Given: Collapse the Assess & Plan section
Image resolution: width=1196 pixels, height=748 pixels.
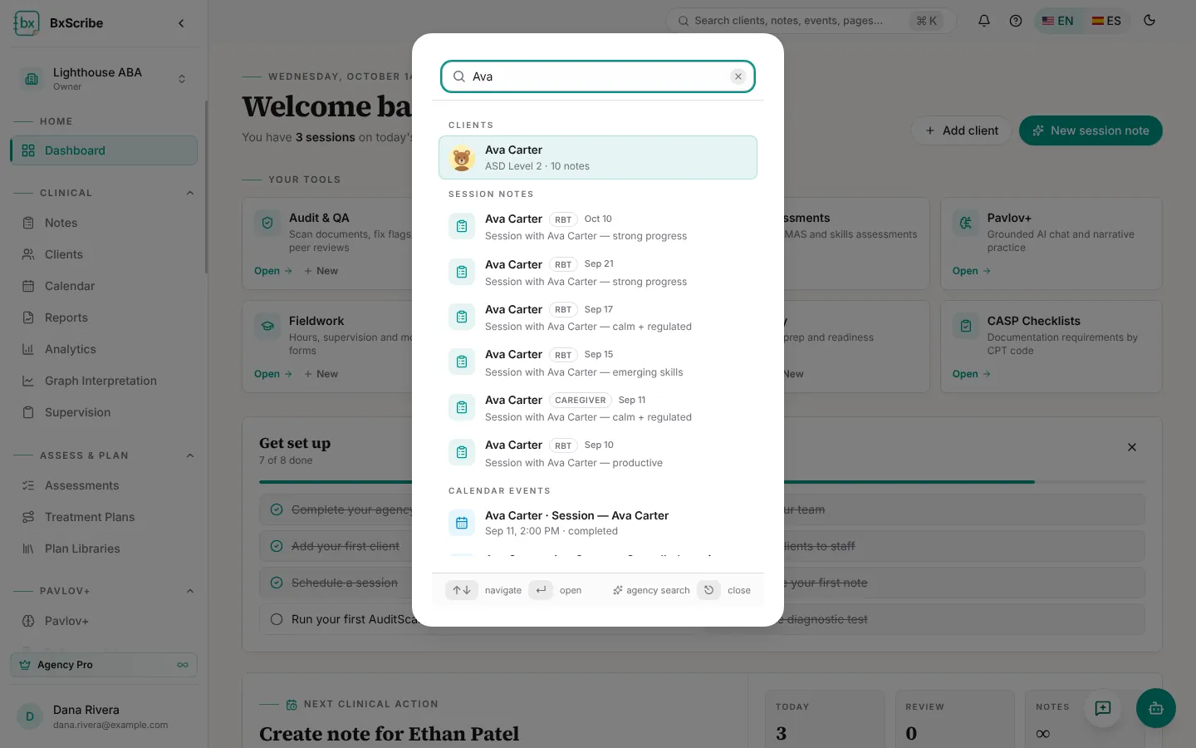Looking at the screenshot, I should [190, 455].
